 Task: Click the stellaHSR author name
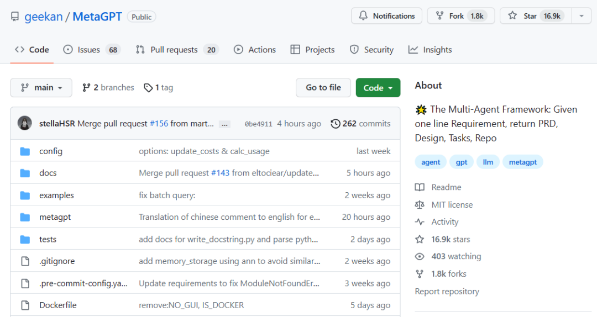click(57, 124)
